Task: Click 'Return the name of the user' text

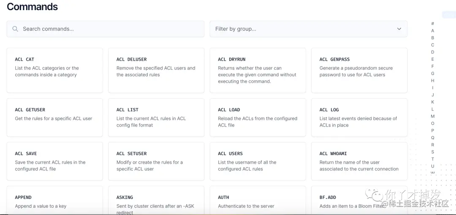Action: click(359, 166)
